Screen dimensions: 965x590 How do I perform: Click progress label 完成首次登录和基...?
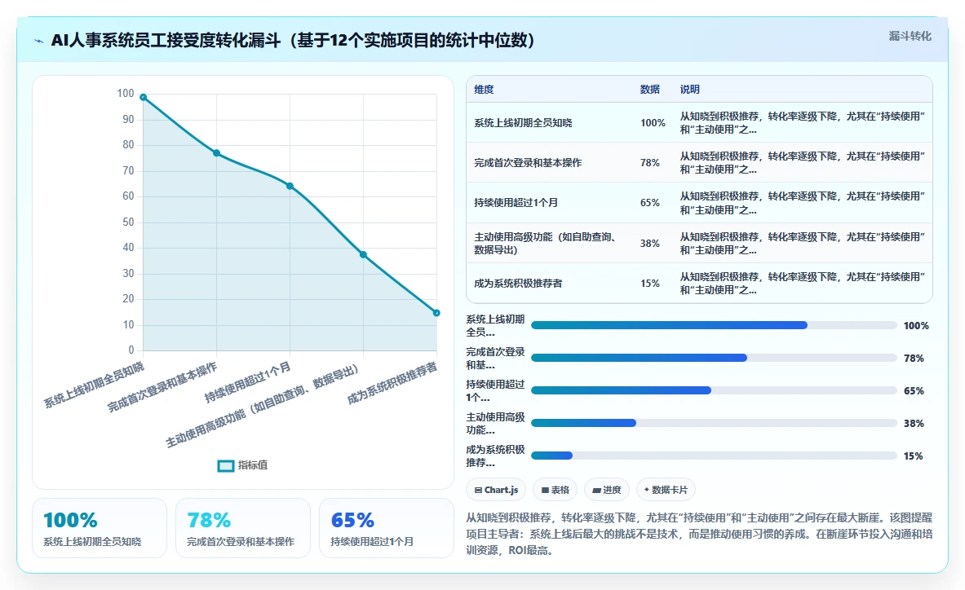pyautogui.click(x=495, y=359)
